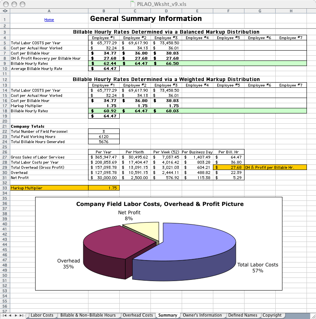Click the Total Labor Costs 57% chart label
The width and height of the screenshot is (316, 319).
point(258,268)
